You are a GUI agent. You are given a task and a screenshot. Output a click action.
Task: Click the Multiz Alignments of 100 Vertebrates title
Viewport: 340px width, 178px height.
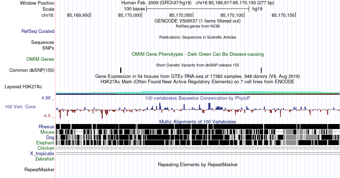point(198,122)
